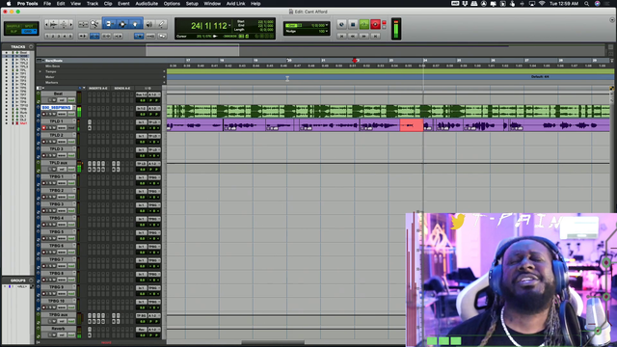Enable Shuffle edit mode
Viewport: 617px width, 347px height.
tap(14, 26)
